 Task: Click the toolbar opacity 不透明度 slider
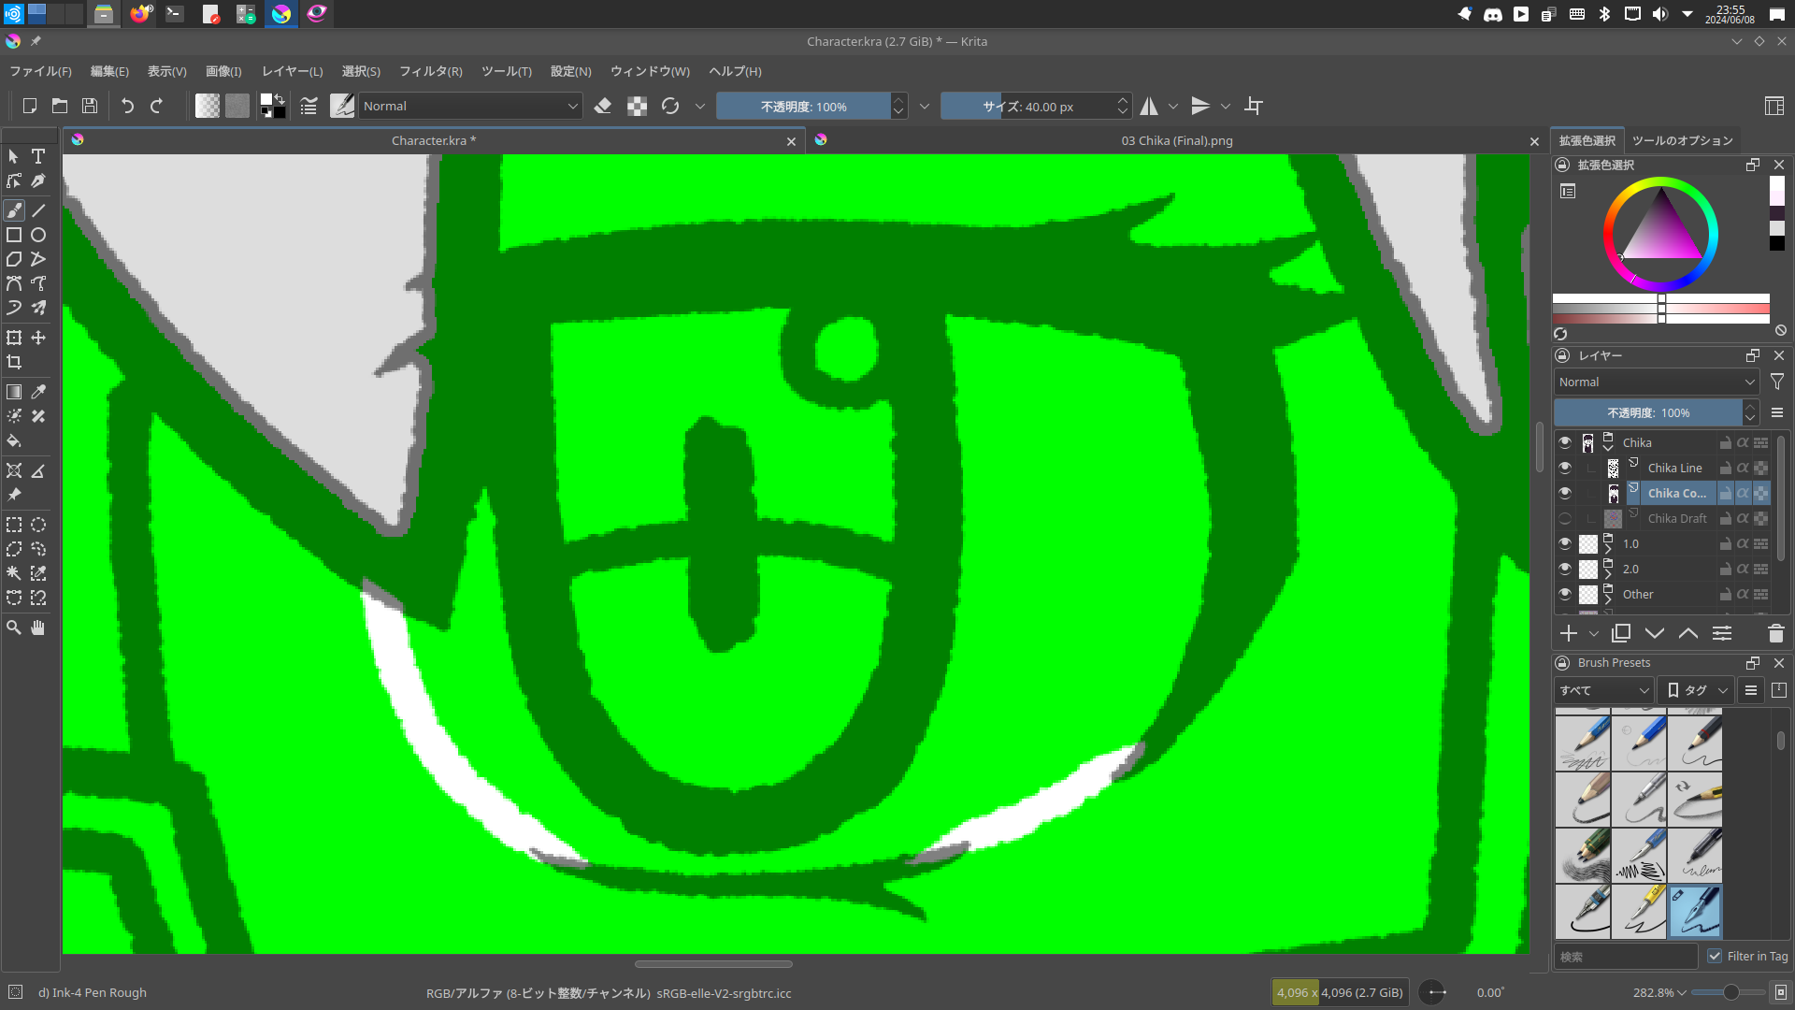803,106
